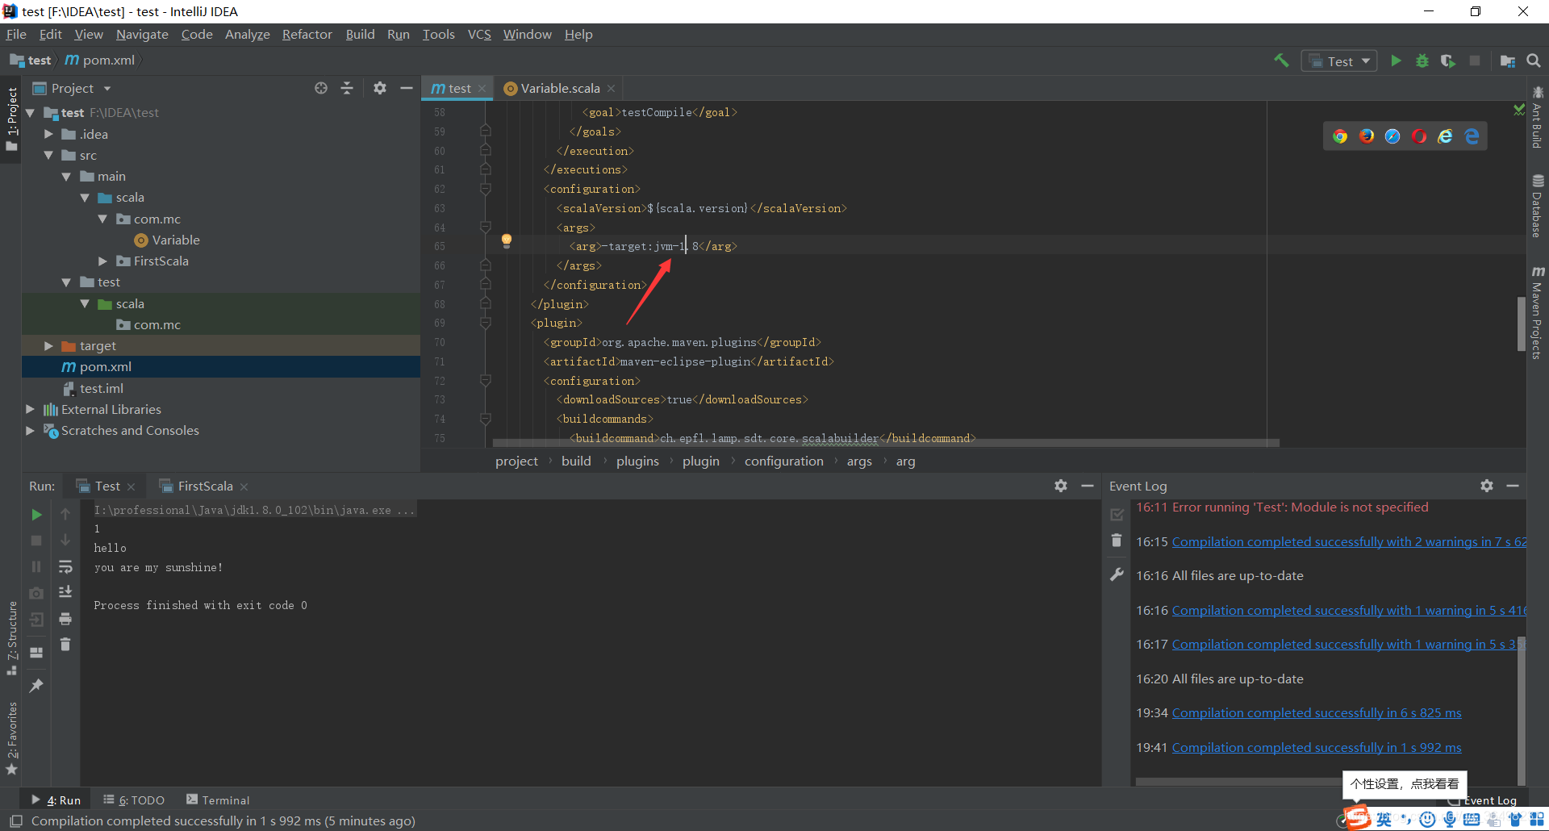Print the Run console output
1549x831 pixels.
[x=65, y=619]
